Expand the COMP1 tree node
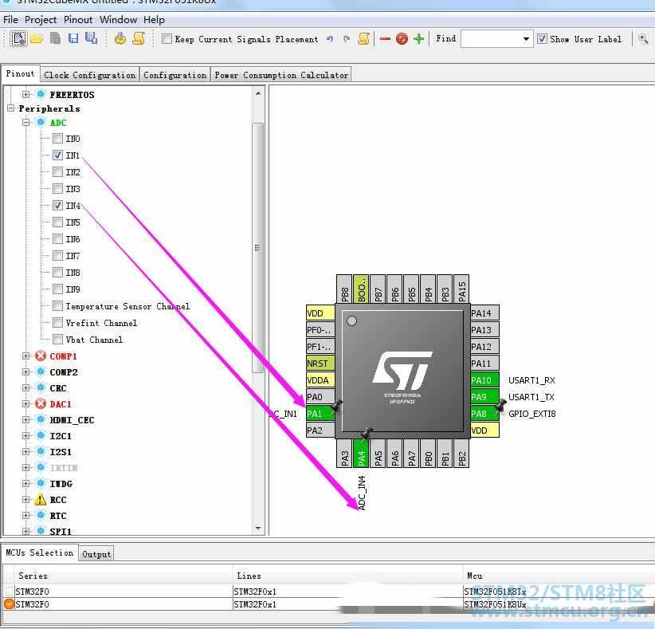The height and width of the screenshot is (629, 655). tap(26, 356)
